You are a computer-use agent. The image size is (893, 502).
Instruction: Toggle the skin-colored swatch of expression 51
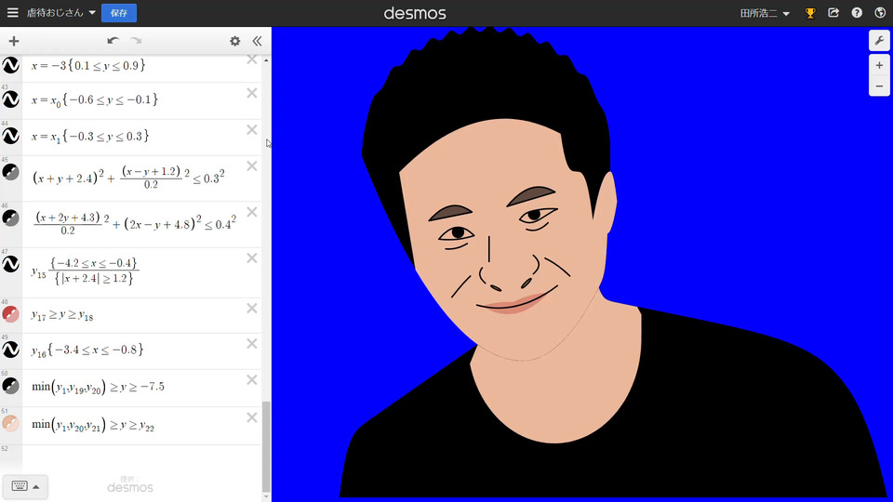11,423
